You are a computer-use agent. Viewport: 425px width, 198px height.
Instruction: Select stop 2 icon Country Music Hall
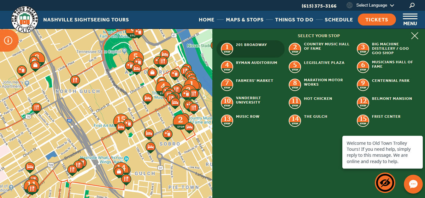click(295, 49)
